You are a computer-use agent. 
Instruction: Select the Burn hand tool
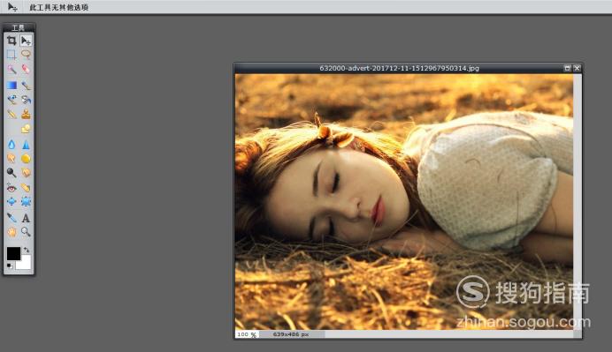(x=26, y=173)
